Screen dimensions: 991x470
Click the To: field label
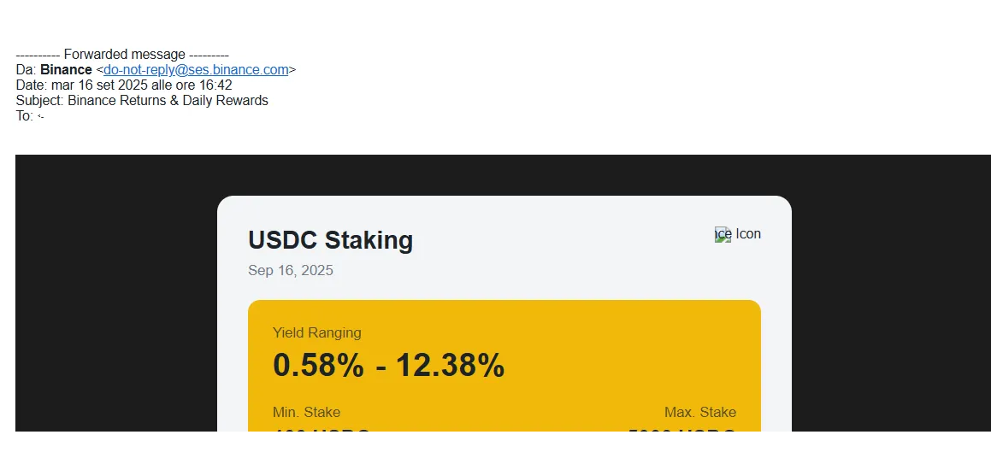click(x=24, y=116)
